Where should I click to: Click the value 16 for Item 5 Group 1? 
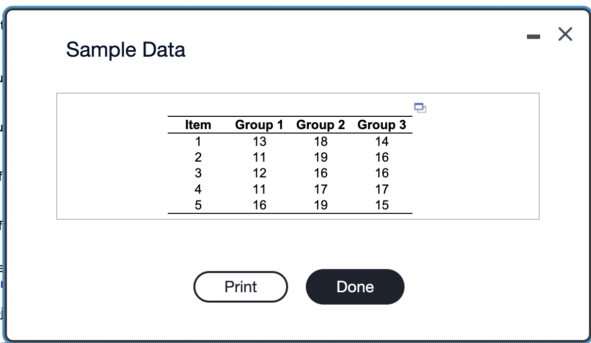[x=259, y=205]
